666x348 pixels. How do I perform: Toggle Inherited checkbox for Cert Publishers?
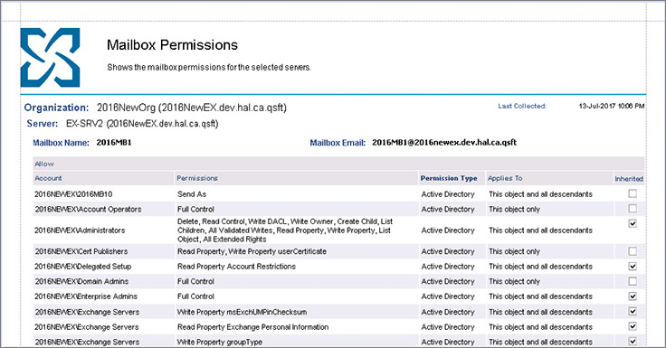pyautogui.click(x=633, y=250)
